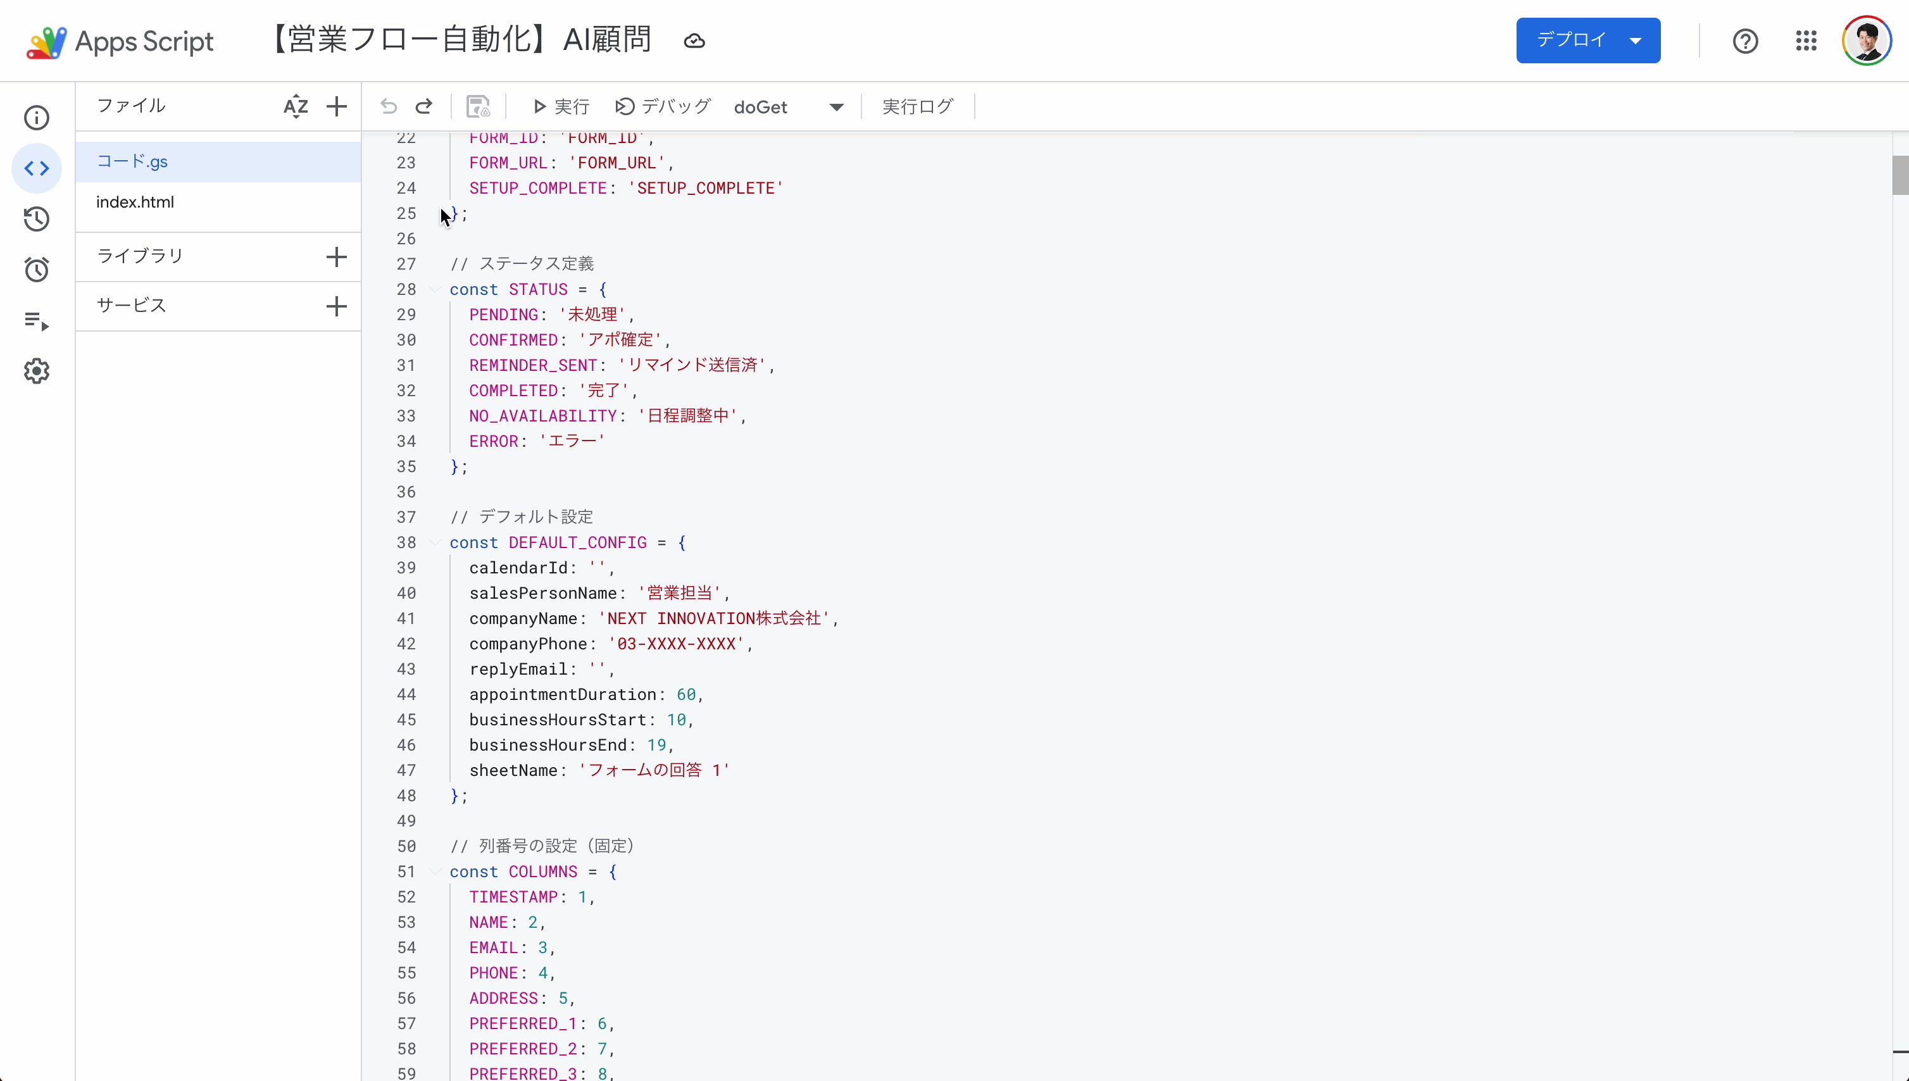Screen dimensions: 1909x1081
Task: Collapse the DEFAULT_CONFIG block at line 38
Action: click(x=435, y=543)
